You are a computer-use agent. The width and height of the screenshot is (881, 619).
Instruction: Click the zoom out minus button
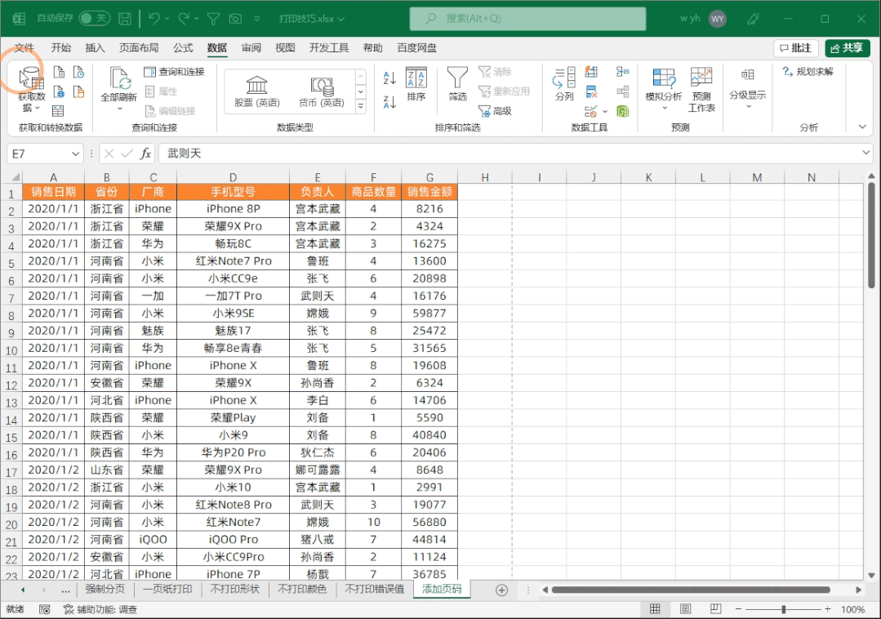coord(738,609)
